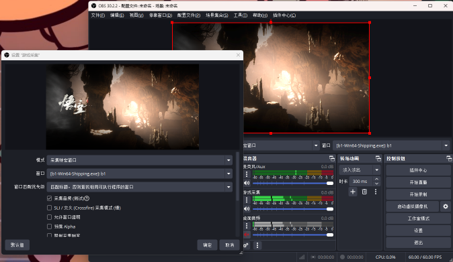This screenshot has width=453, height=262.
Task: Confirm settings with 确定 button
Action: click(207, 245)
